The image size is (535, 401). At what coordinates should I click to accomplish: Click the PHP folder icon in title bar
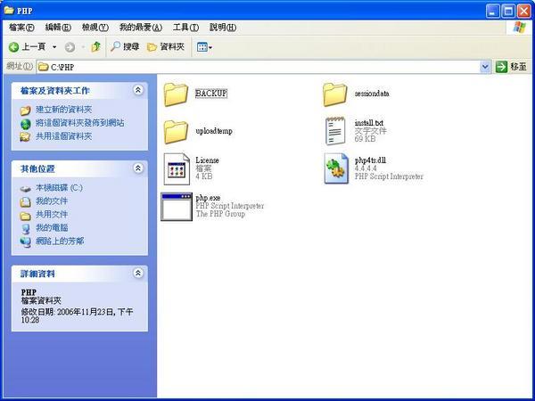[x=9, y=10]
